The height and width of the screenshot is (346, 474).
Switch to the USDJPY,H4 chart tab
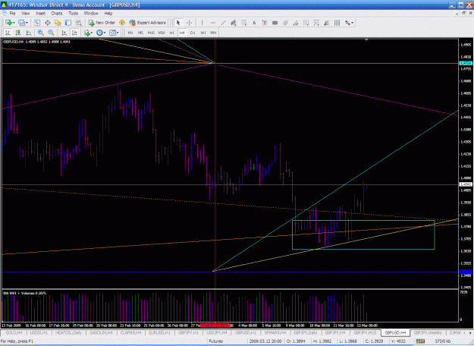pyautogui.click(x=216, y=332)
